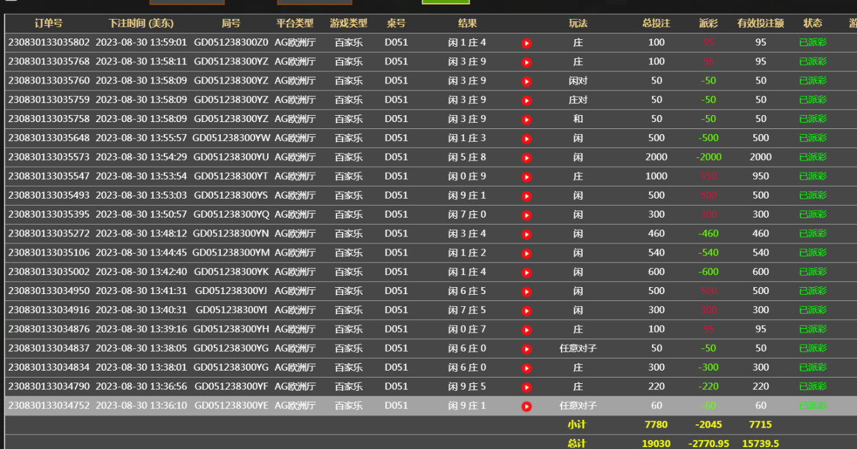The width and height of the screenshot is (857, 449).
Task: Select the 游戏类型 column header
Action: tap(349, 23)
